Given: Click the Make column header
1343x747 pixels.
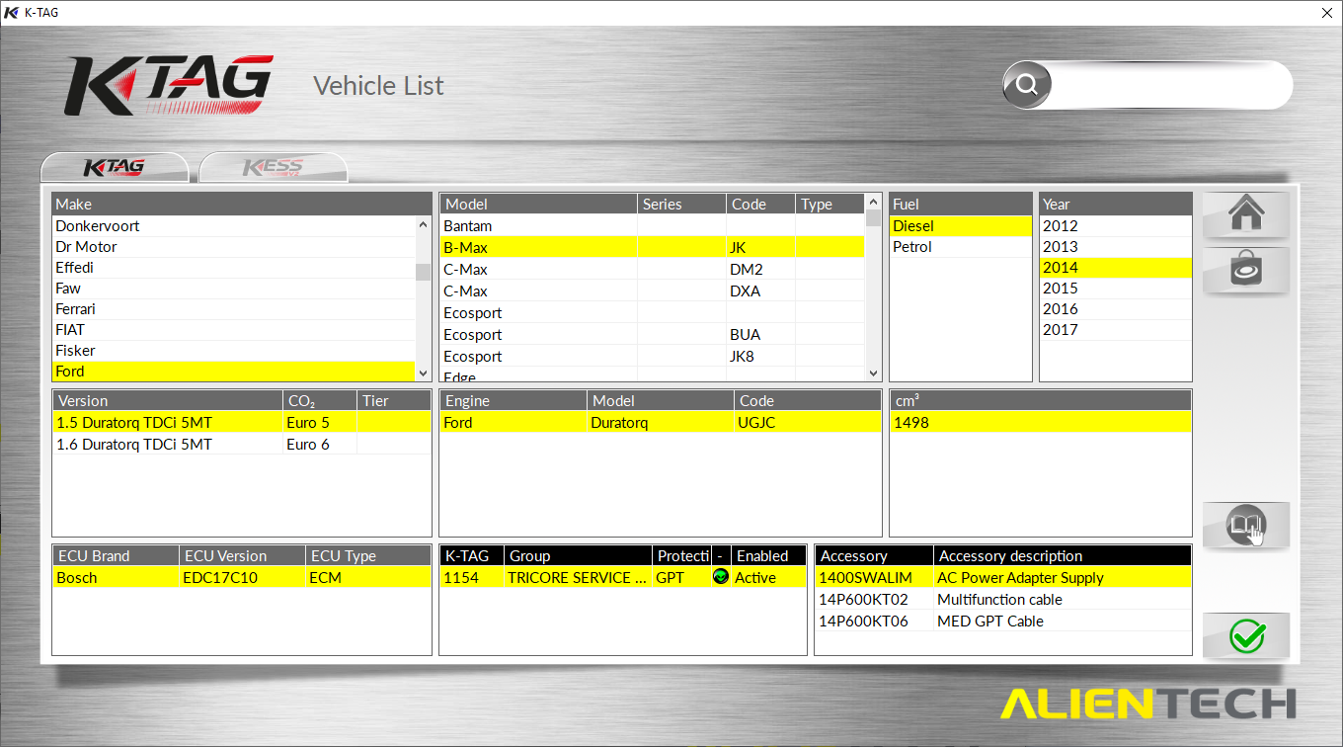Looking at the screenshot, I should (x=242, y=204).
